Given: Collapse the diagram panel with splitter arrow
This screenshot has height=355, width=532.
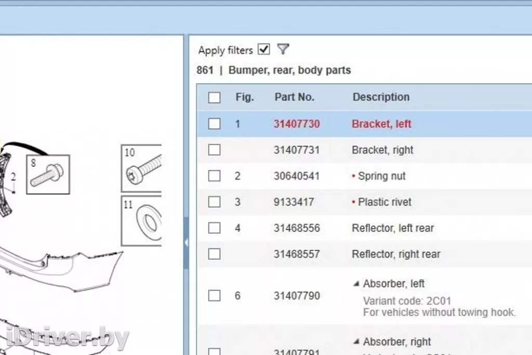Looking at the screenshot, I should click(x=186, y=243).
